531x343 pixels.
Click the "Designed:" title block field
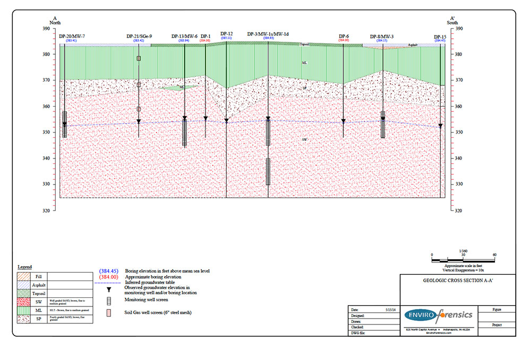click(x=374, y=315)
